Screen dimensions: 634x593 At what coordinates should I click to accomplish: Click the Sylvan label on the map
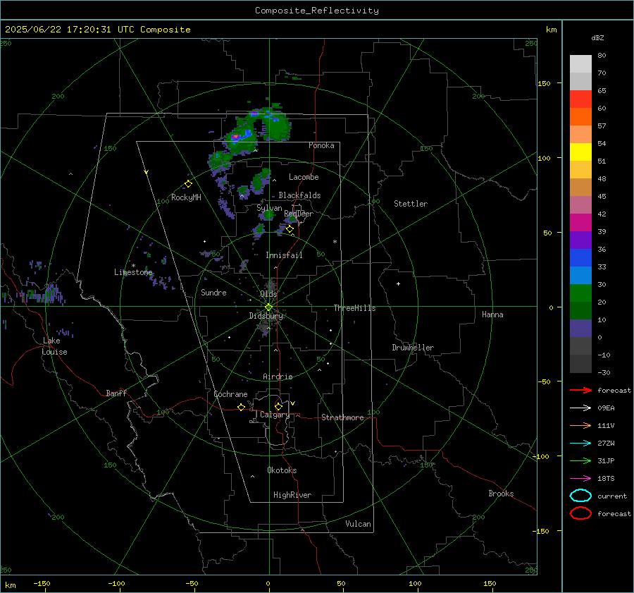pos(269,208)
